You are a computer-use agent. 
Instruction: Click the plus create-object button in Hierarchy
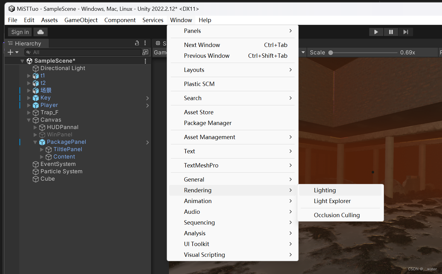point(10,52)
